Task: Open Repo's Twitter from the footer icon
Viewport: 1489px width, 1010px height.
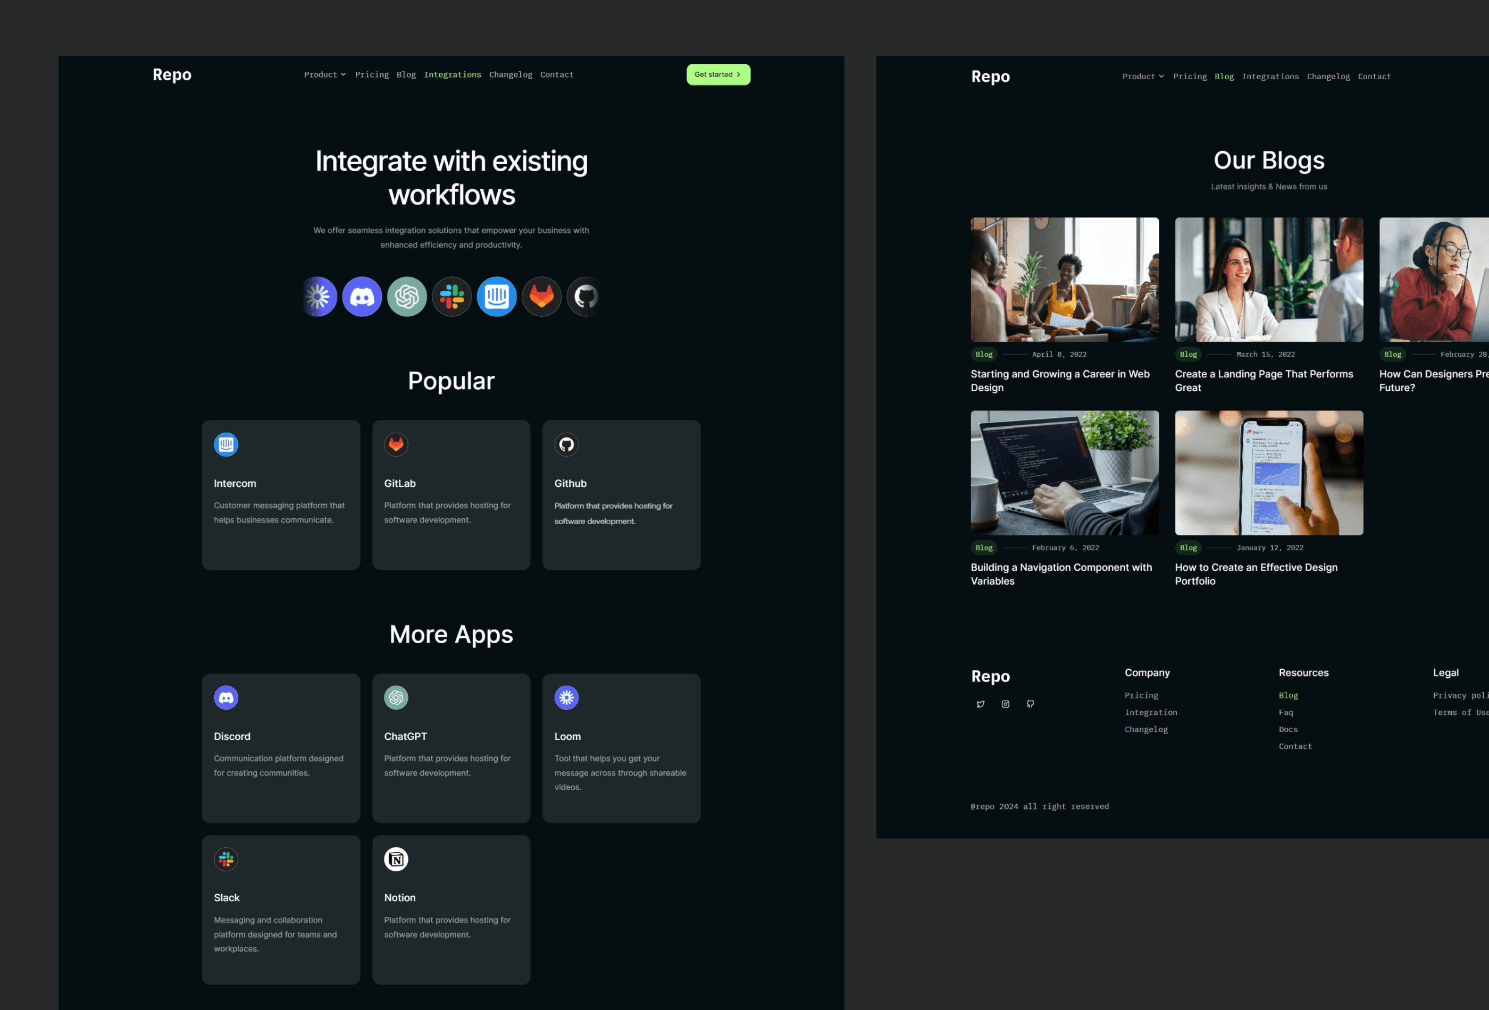Action: [x=980, y=704]
